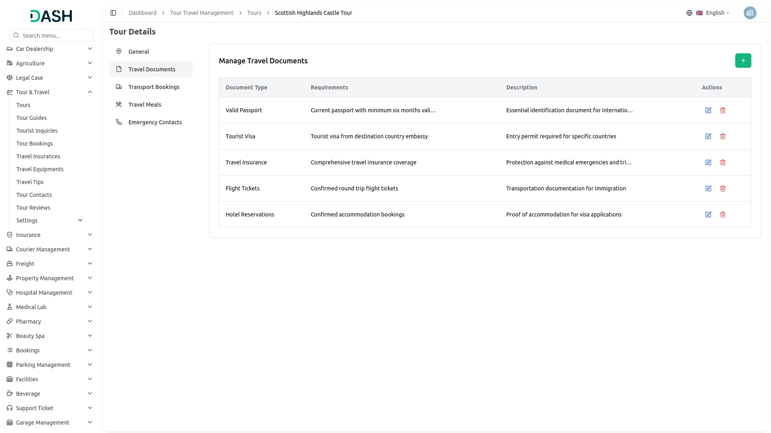Delete the Flight Tickets document row
The image size is (771, 433).
pos(723,188)
